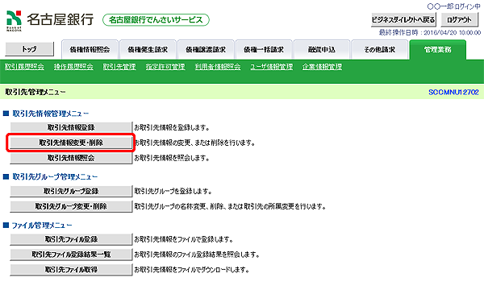Screen dimensions: 484x294
Task: Click the ログアウト button
Action: 459,19
